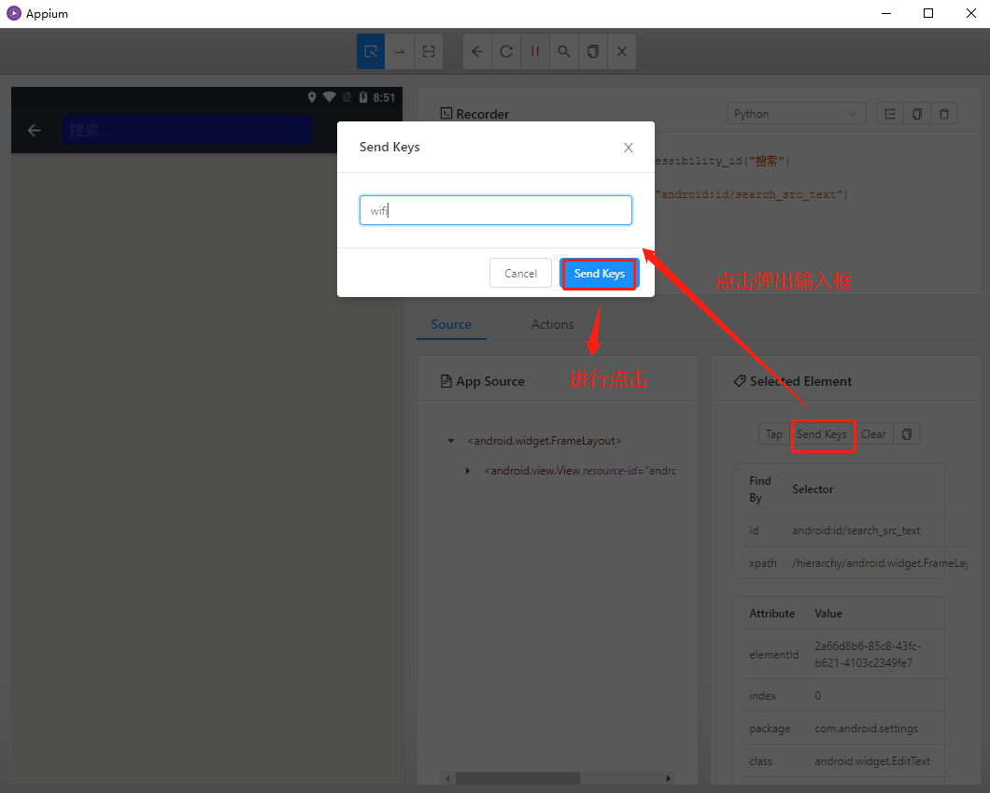990x793 pixels.
Task: Click the android.widget.EditText class value
Action: point(872,761)
